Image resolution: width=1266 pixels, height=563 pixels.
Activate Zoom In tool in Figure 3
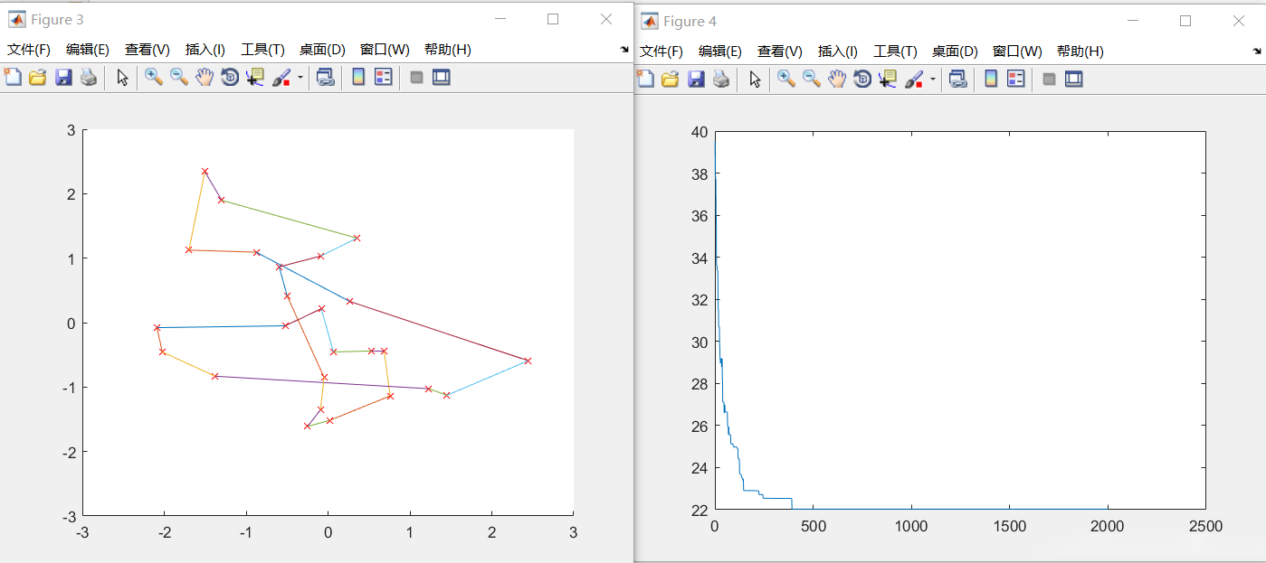[154, 78]
